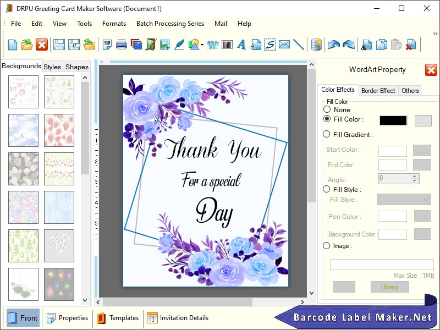This screenshot has height=330, width=440.
Task: Open the barcode insertion tool
Action: [227, 45]
